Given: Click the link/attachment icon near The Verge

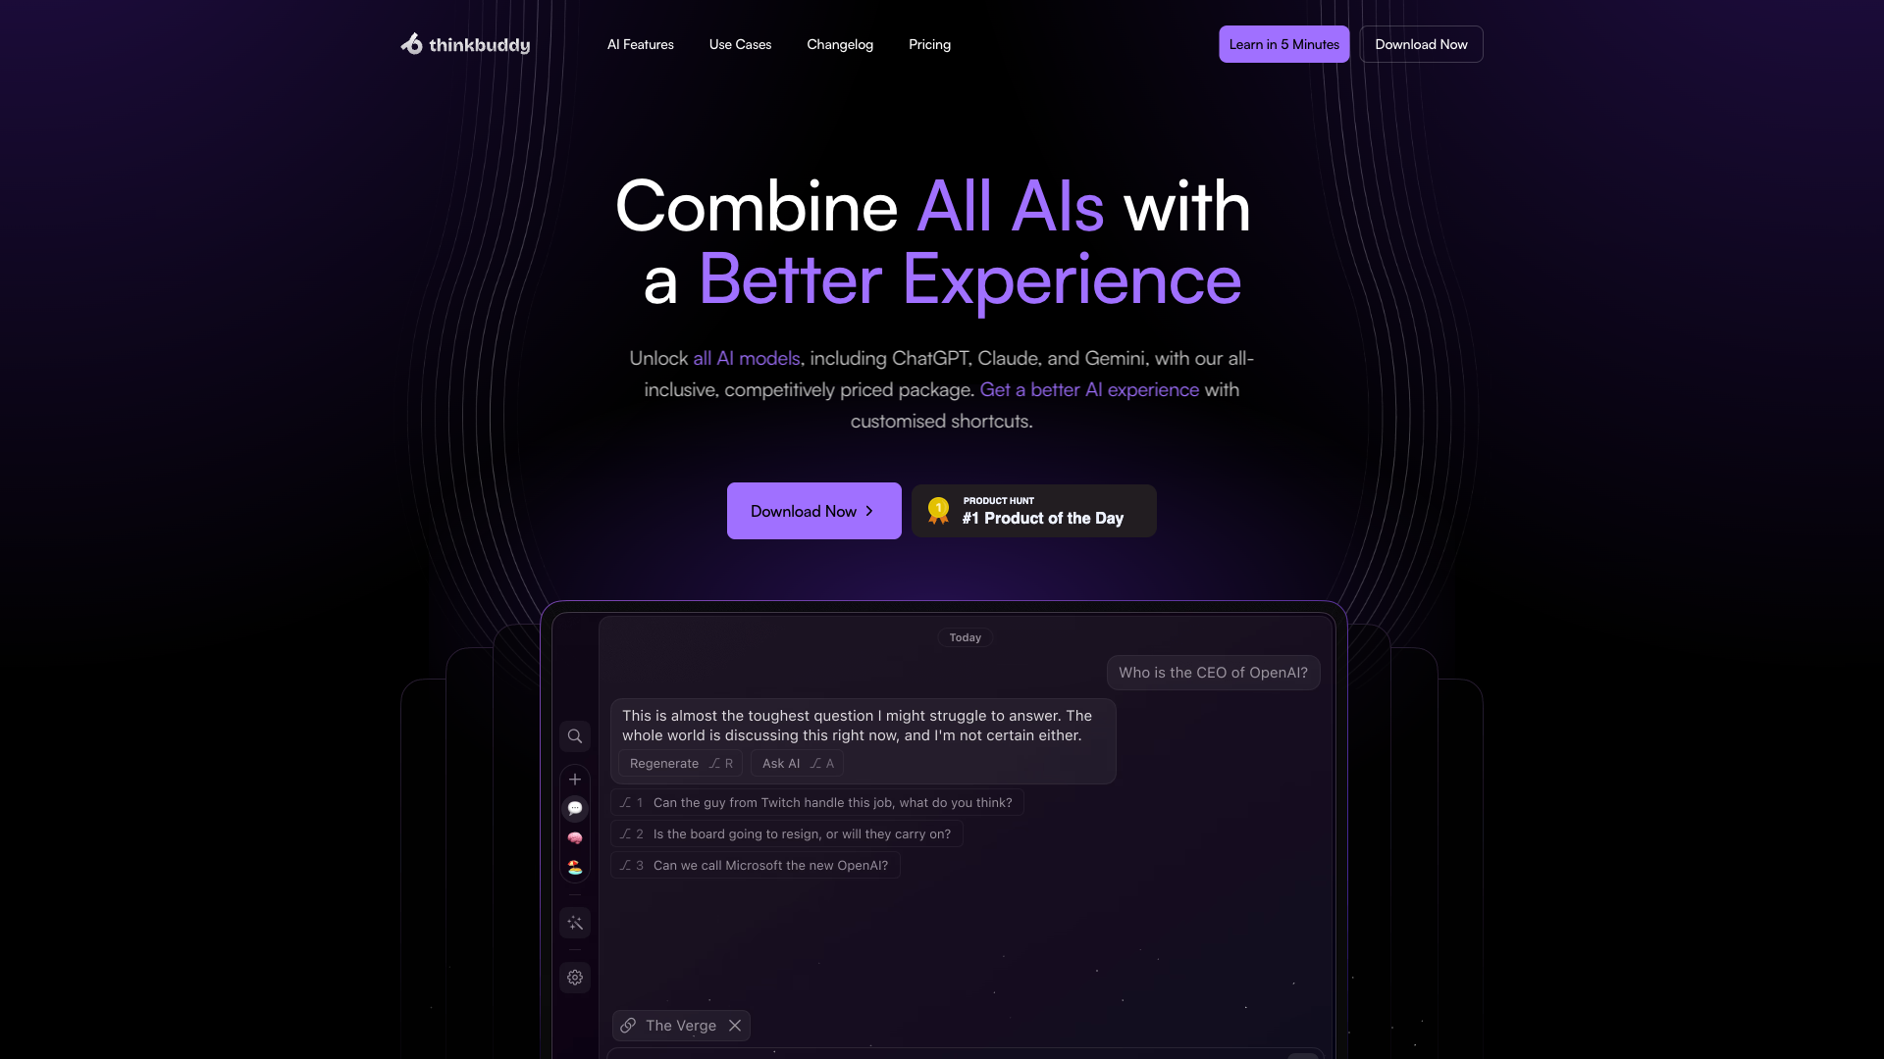Looking at the screenshot, I should pos(629,1024).
